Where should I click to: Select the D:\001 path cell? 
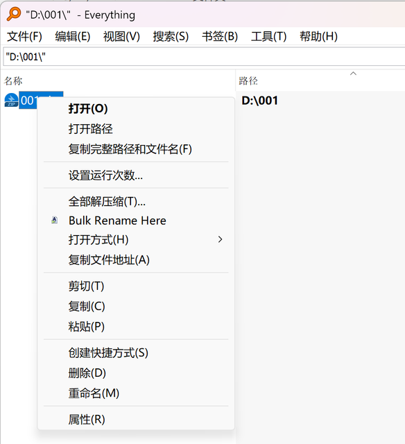(260, 101)
